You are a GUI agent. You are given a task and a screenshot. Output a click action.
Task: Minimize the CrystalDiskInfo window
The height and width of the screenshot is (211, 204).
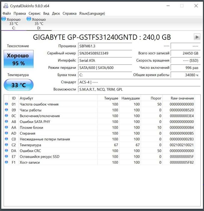tap(168, 6)
